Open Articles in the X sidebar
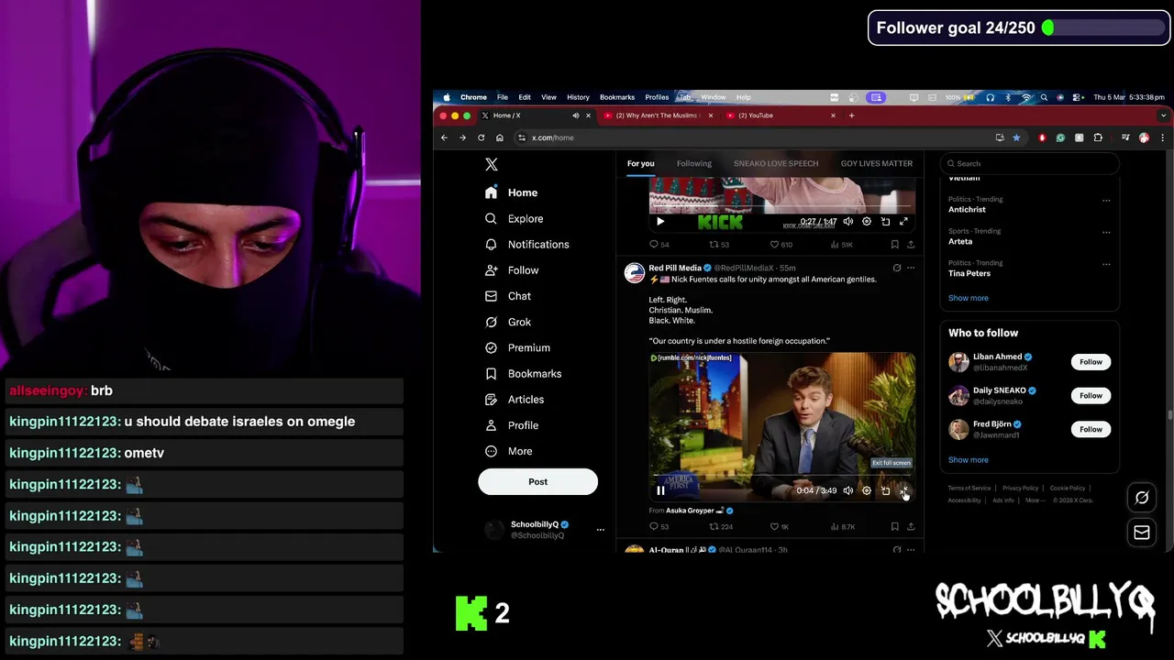1174x660 pixels. coord(514,400)
